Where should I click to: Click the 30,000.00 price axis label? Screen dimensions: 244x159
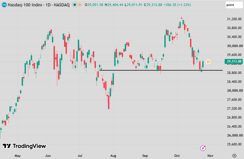pyautogui.click(x=235, y=46)
